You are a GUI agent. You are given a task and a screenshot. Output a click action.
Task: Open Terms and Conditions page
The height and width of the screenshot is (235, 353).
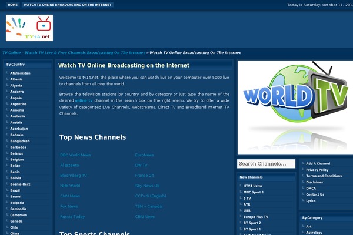[324, 176]
